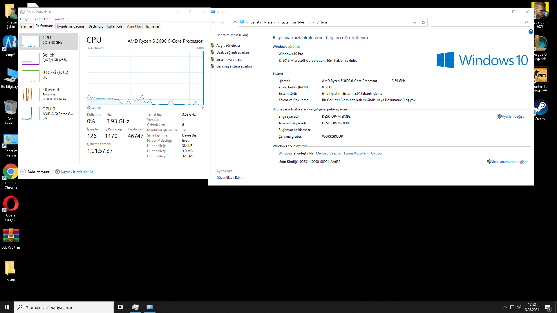This screenshot has width=557, height=313.
Task: Expand chevron after Sistem ve Güvenlik breadcrumb
Action: (313, 22)
